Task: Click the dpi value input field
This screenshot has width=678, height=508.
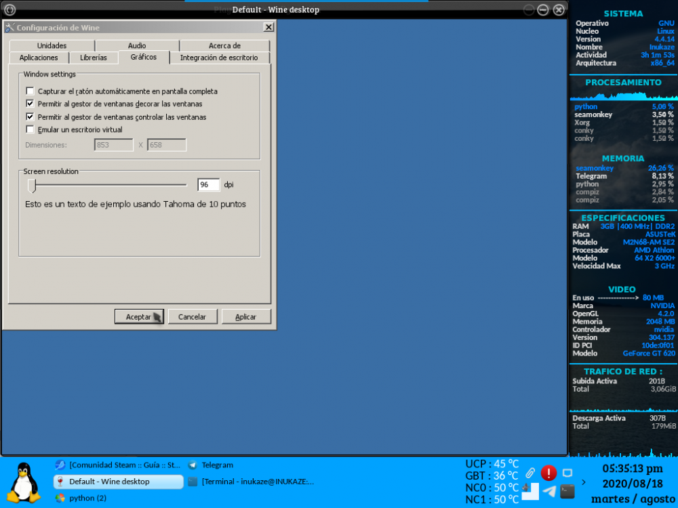Action: [208, 184]
